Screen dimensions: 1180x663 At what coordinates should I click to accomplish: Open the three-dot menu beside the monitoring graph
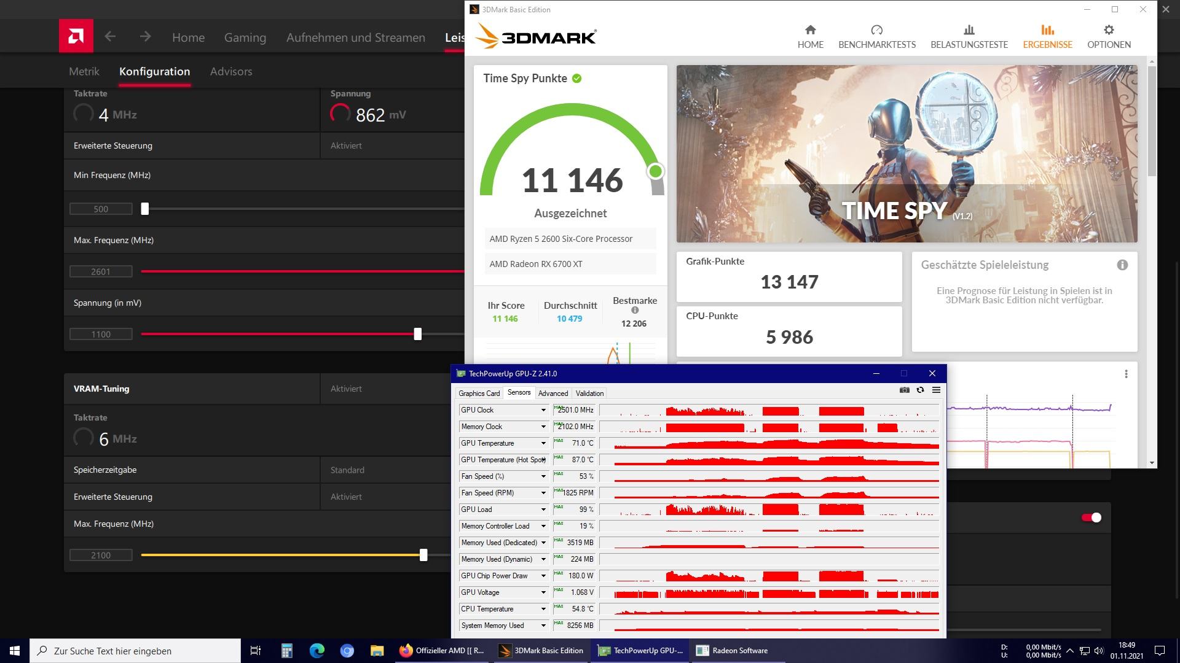click(x=1126, y=374)
